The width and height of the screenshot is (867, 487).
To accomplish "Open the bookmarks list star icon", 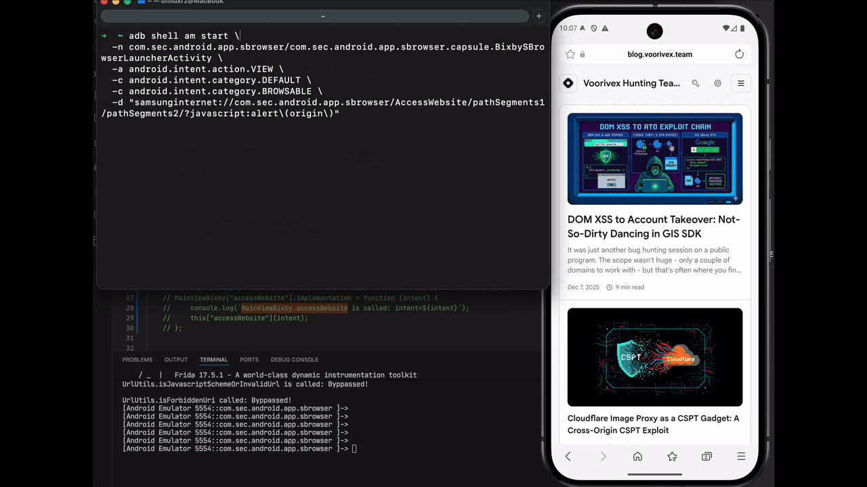I will pyautogui.click(x=672, y=457).
